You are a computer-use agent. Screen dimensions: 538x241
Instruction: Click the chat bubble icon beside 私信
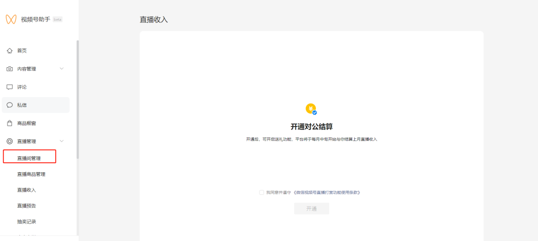(x=9, y=105)
